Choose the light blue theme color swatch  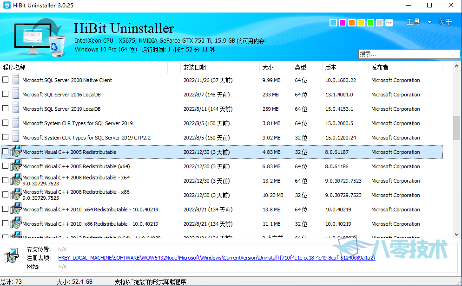coord(333,23)
